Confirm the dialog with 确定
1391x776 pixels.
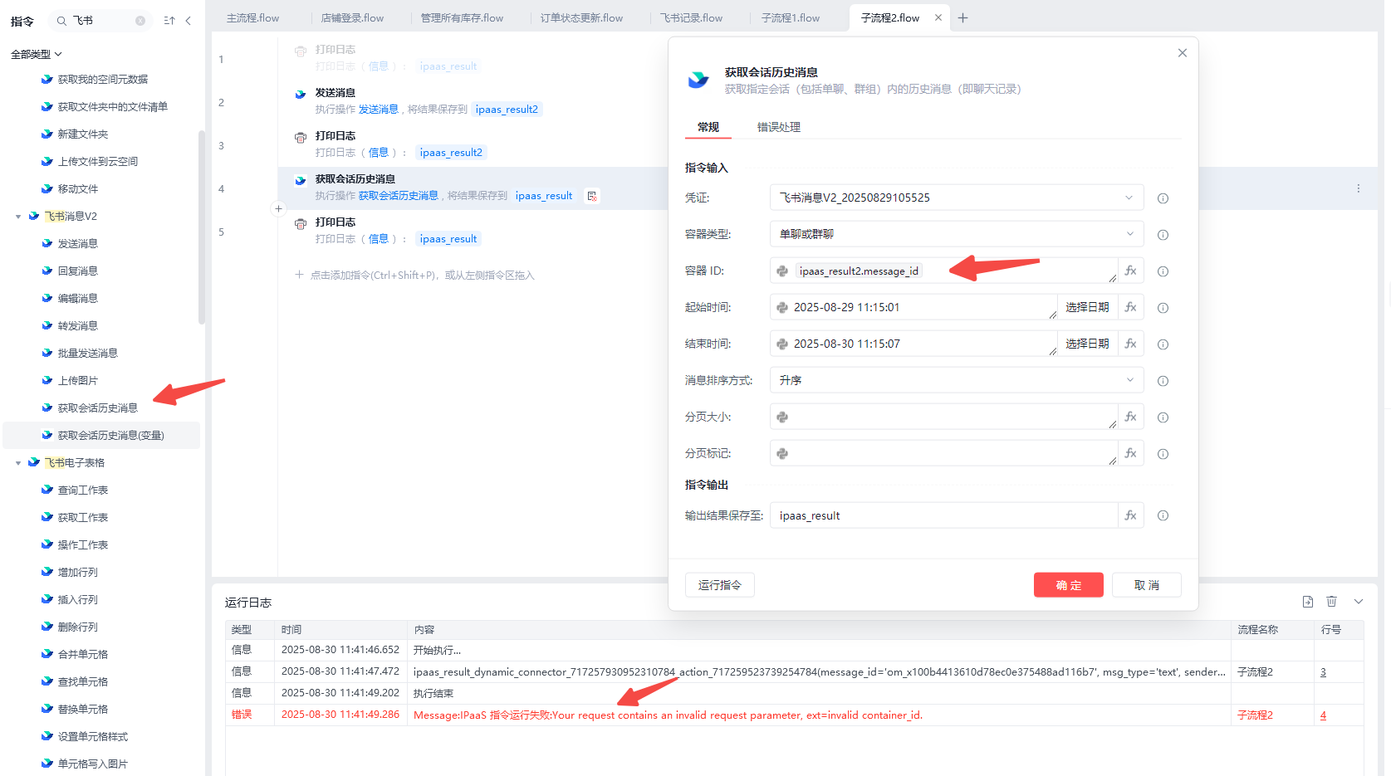tap(1069, 585)
